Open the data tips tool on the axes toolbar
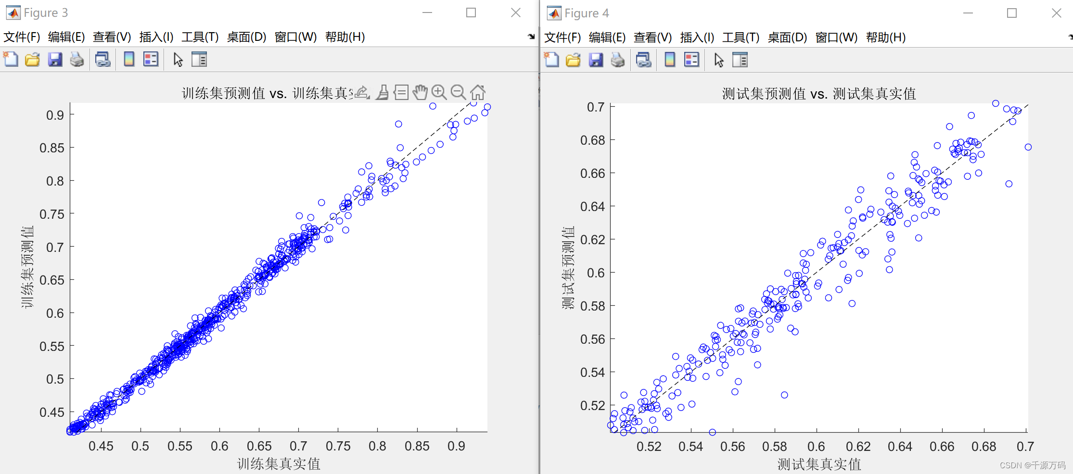 pos(401,92)
